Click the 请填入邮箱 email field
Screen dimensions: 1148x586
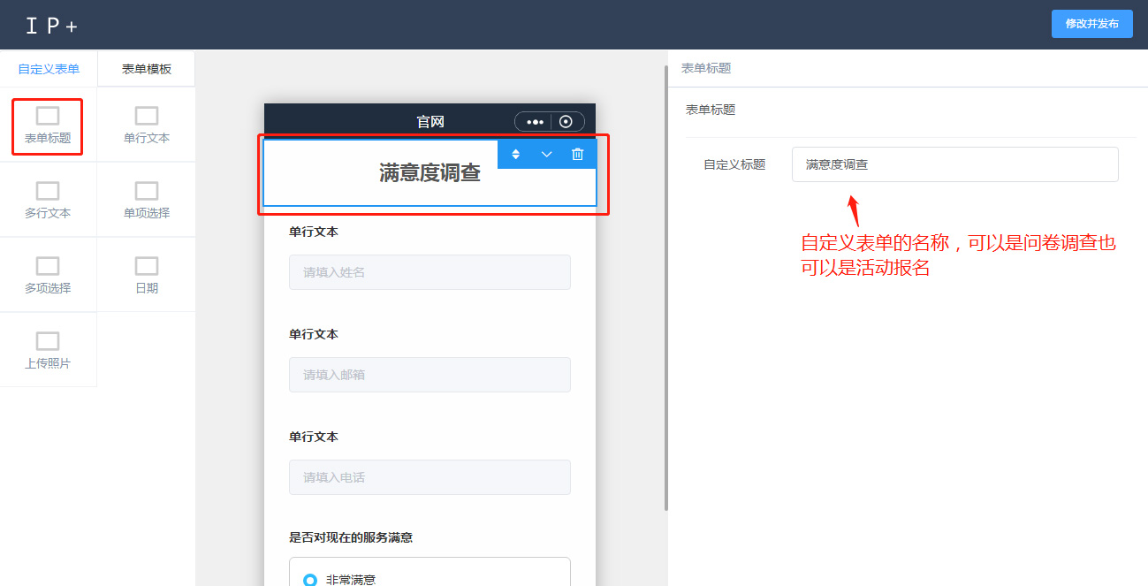(x=430, y=375)
